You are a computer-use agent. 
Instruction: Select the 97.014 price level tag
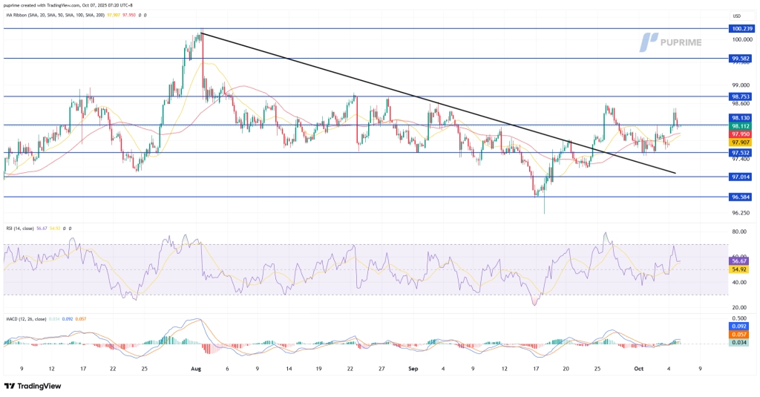[742, 177]
